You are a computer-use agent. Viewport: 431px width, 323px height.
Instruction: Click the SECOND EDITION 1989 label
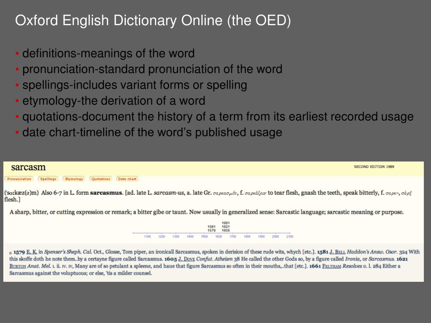[374, 167]
